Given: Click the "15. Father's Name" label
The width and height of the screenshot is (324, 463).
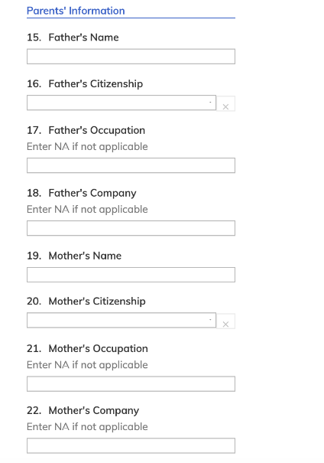Looking at the screenshot, I should tap(73, 37).
